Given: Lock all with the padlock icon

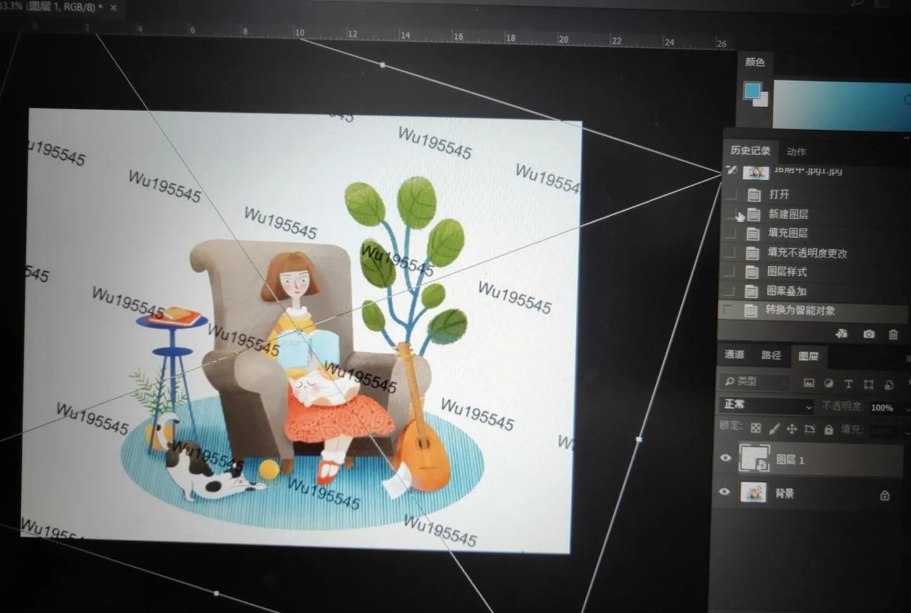Looking at the screenshot, I should [x=828, y=430].
